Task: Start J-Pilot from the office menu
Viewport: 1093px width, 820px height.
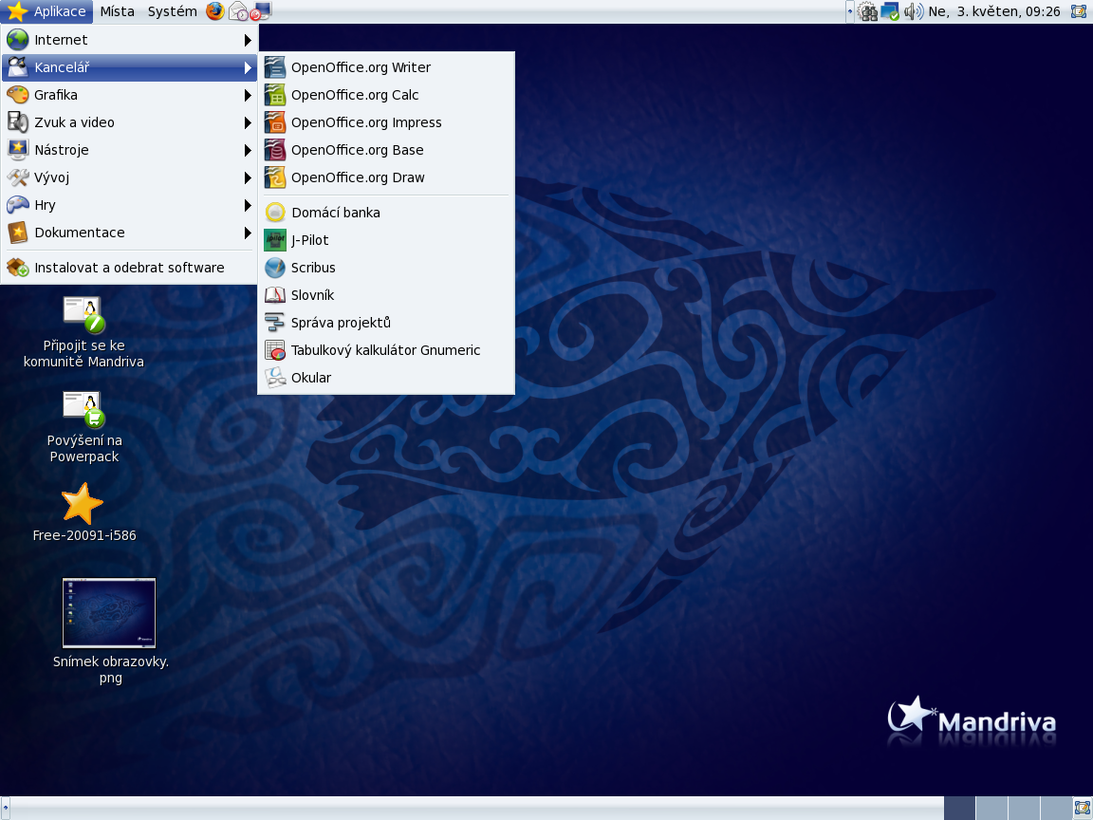Action: tap(386, 240)
